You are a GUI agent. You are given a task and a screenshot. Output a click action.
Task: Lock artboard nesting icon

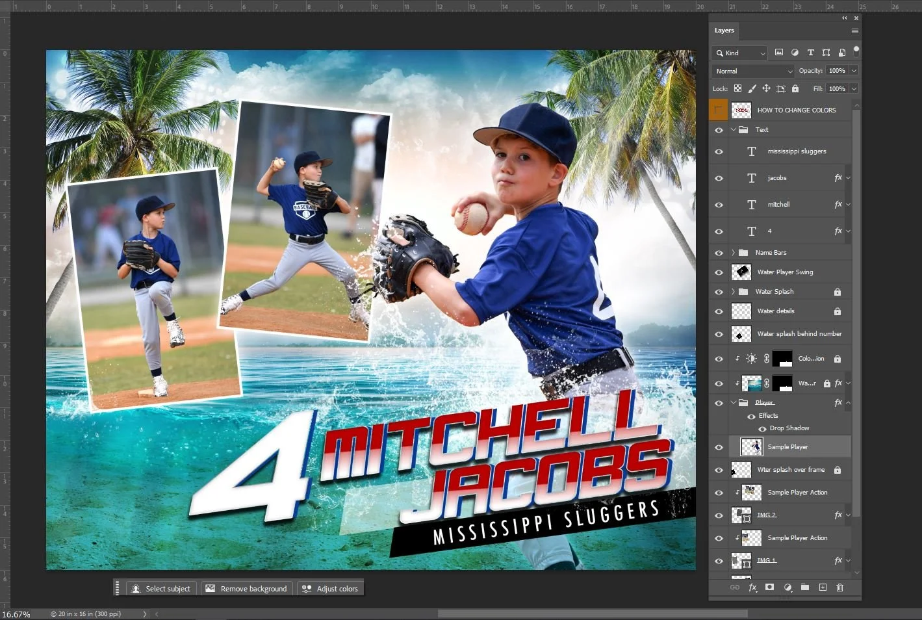click(x=781, y=88)
